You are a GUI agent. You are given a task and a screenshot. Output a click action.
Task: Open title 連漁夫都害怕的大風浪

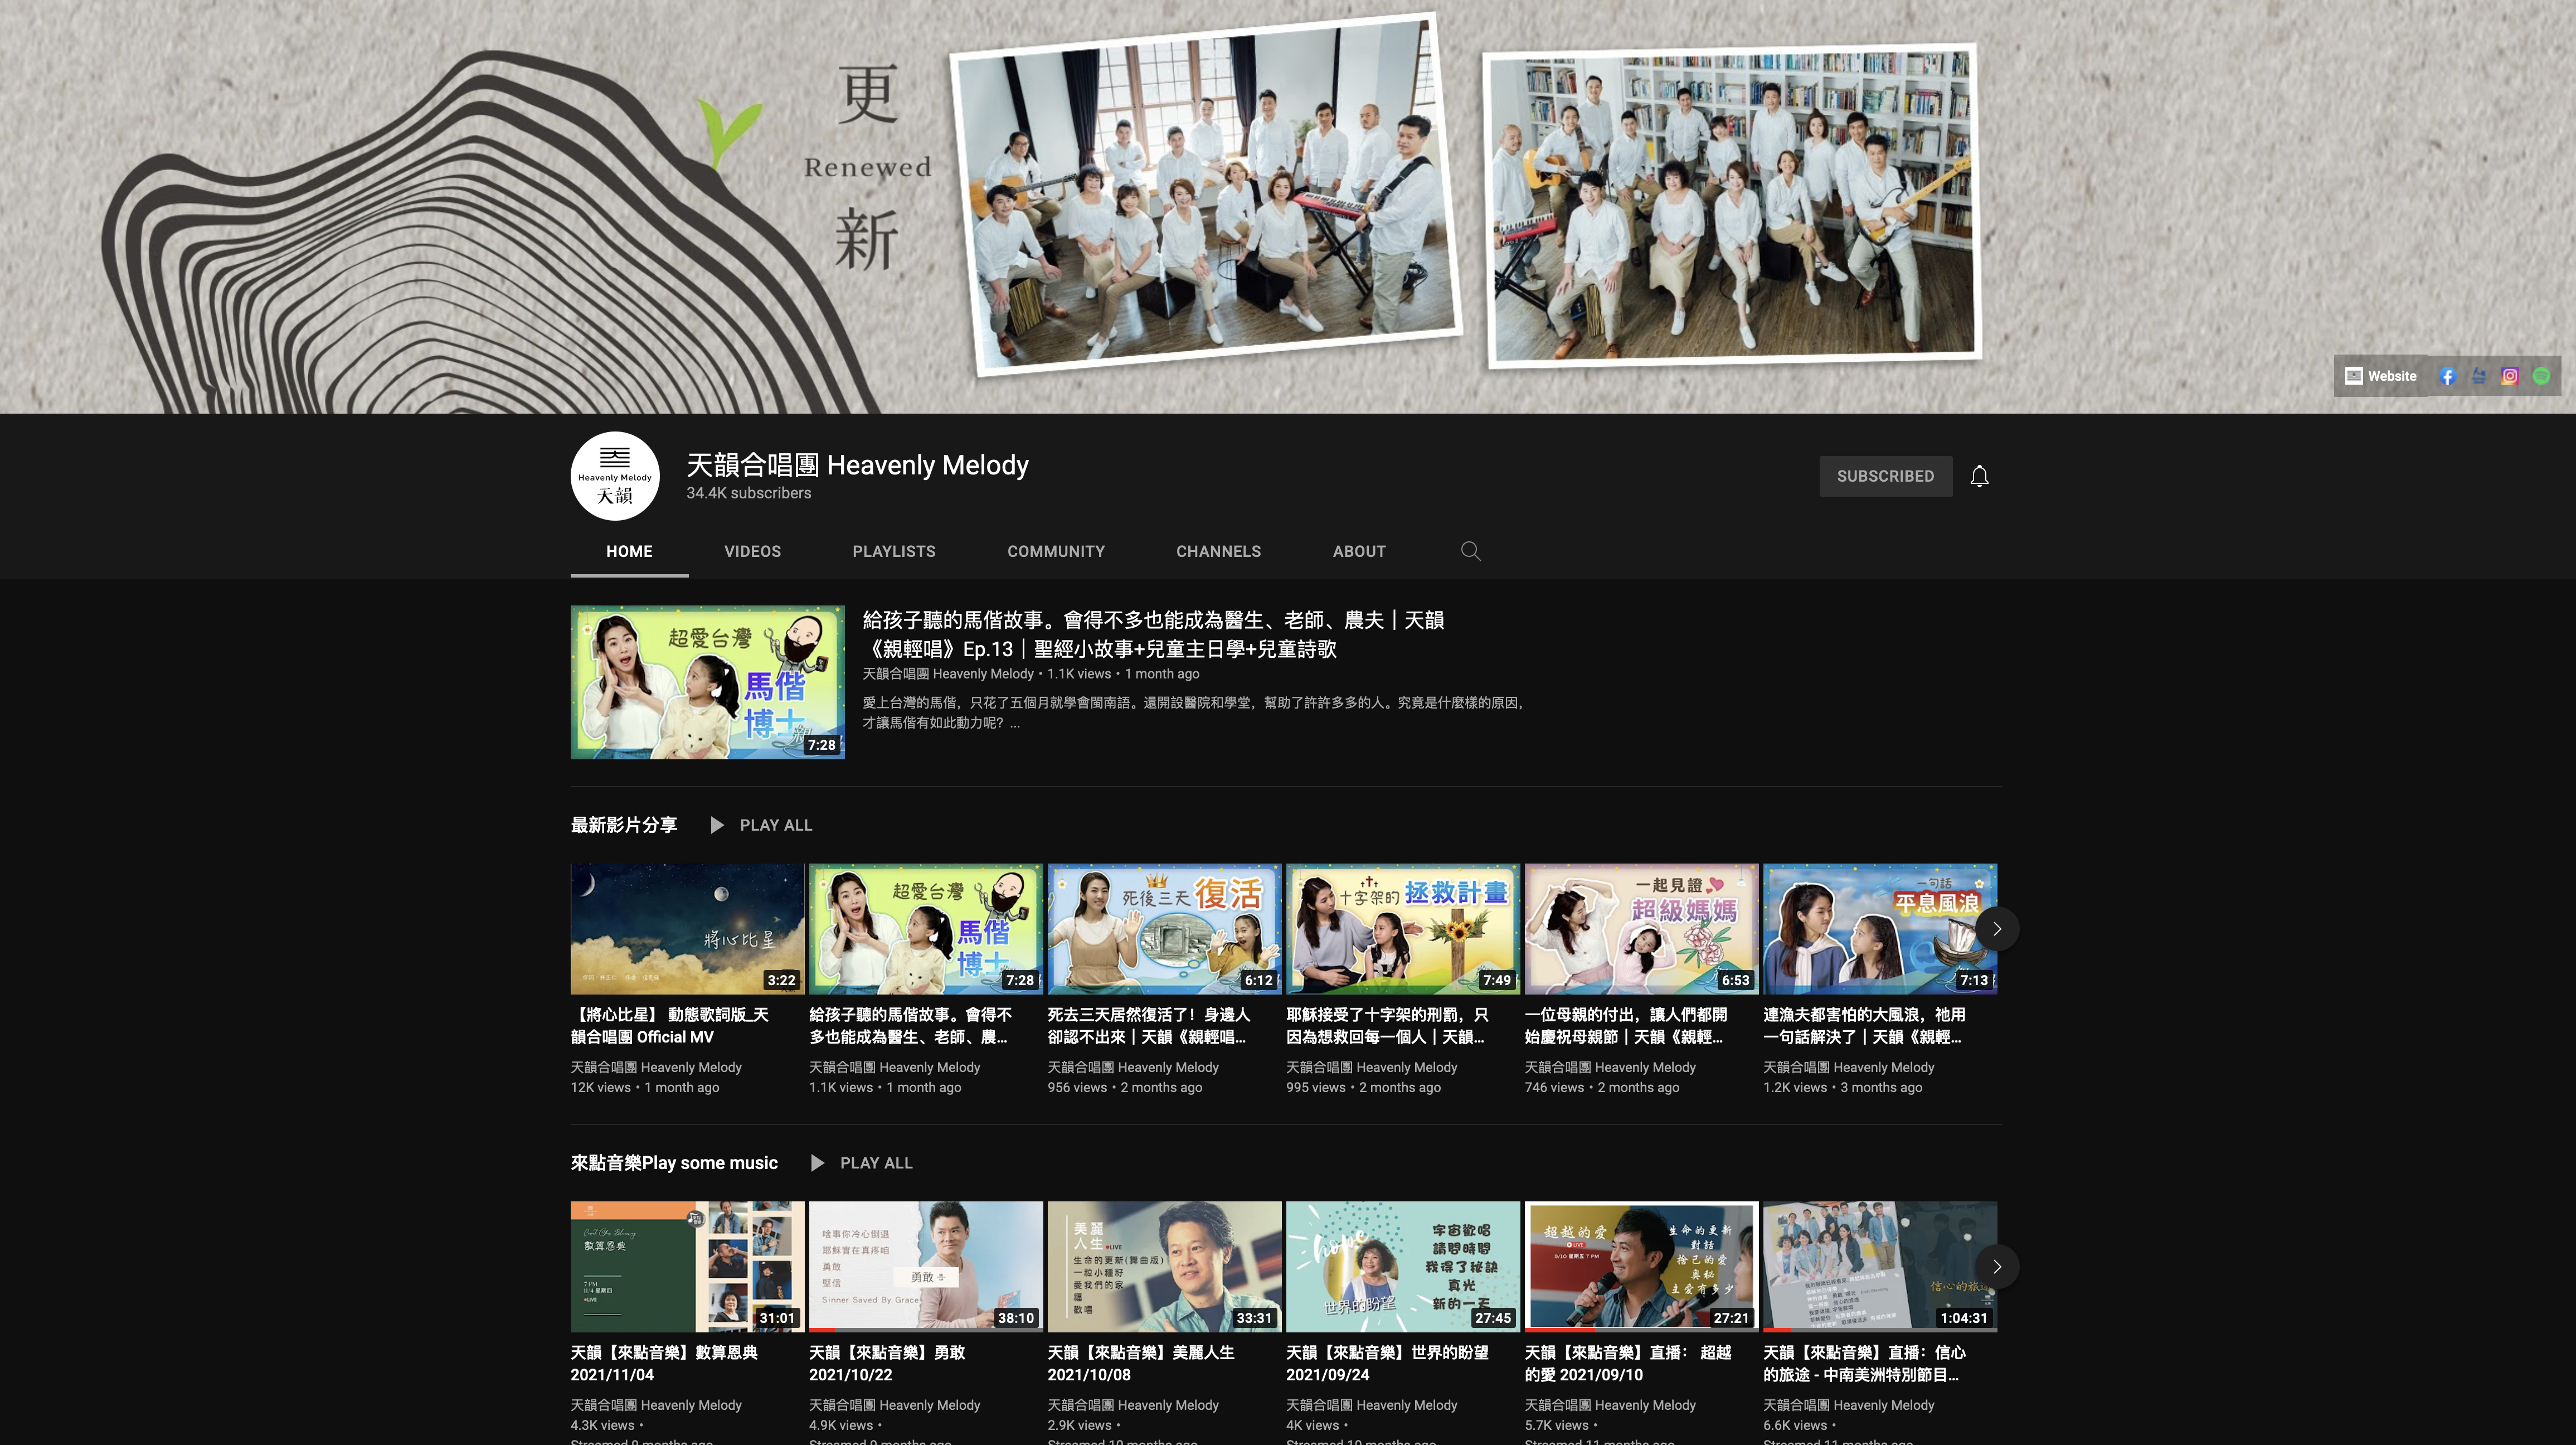[x=1864, y=1026]
